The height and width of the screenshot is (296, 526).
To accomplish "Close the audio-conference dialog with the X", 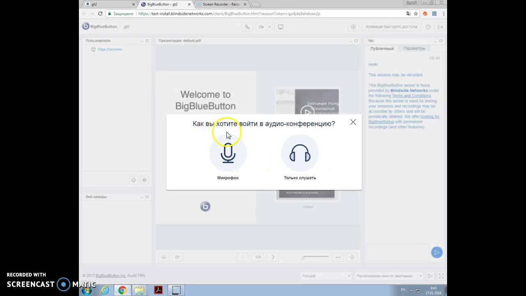I will [x=353, y=122].
